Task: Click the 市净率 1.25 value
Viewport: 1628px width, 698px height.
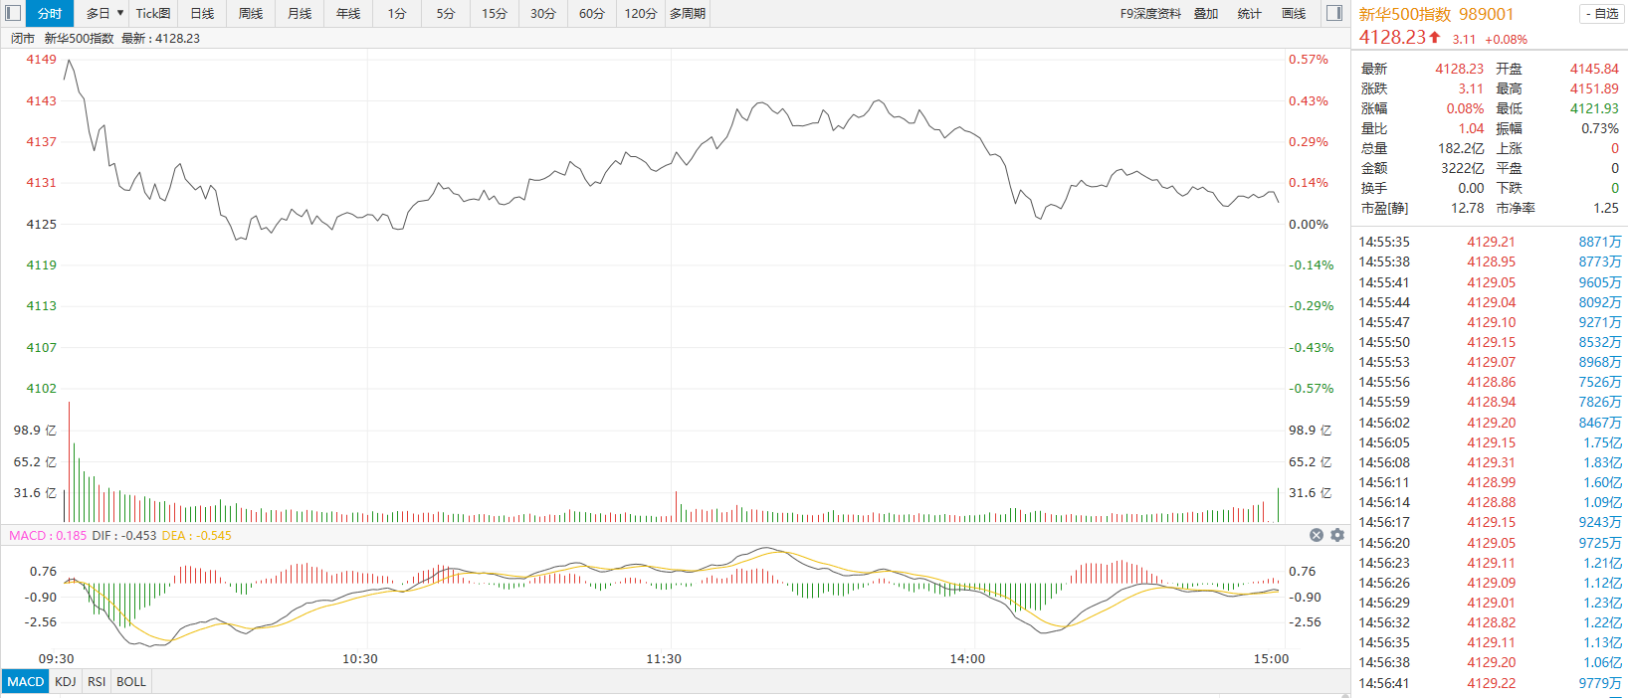Action: point(1606,208)
